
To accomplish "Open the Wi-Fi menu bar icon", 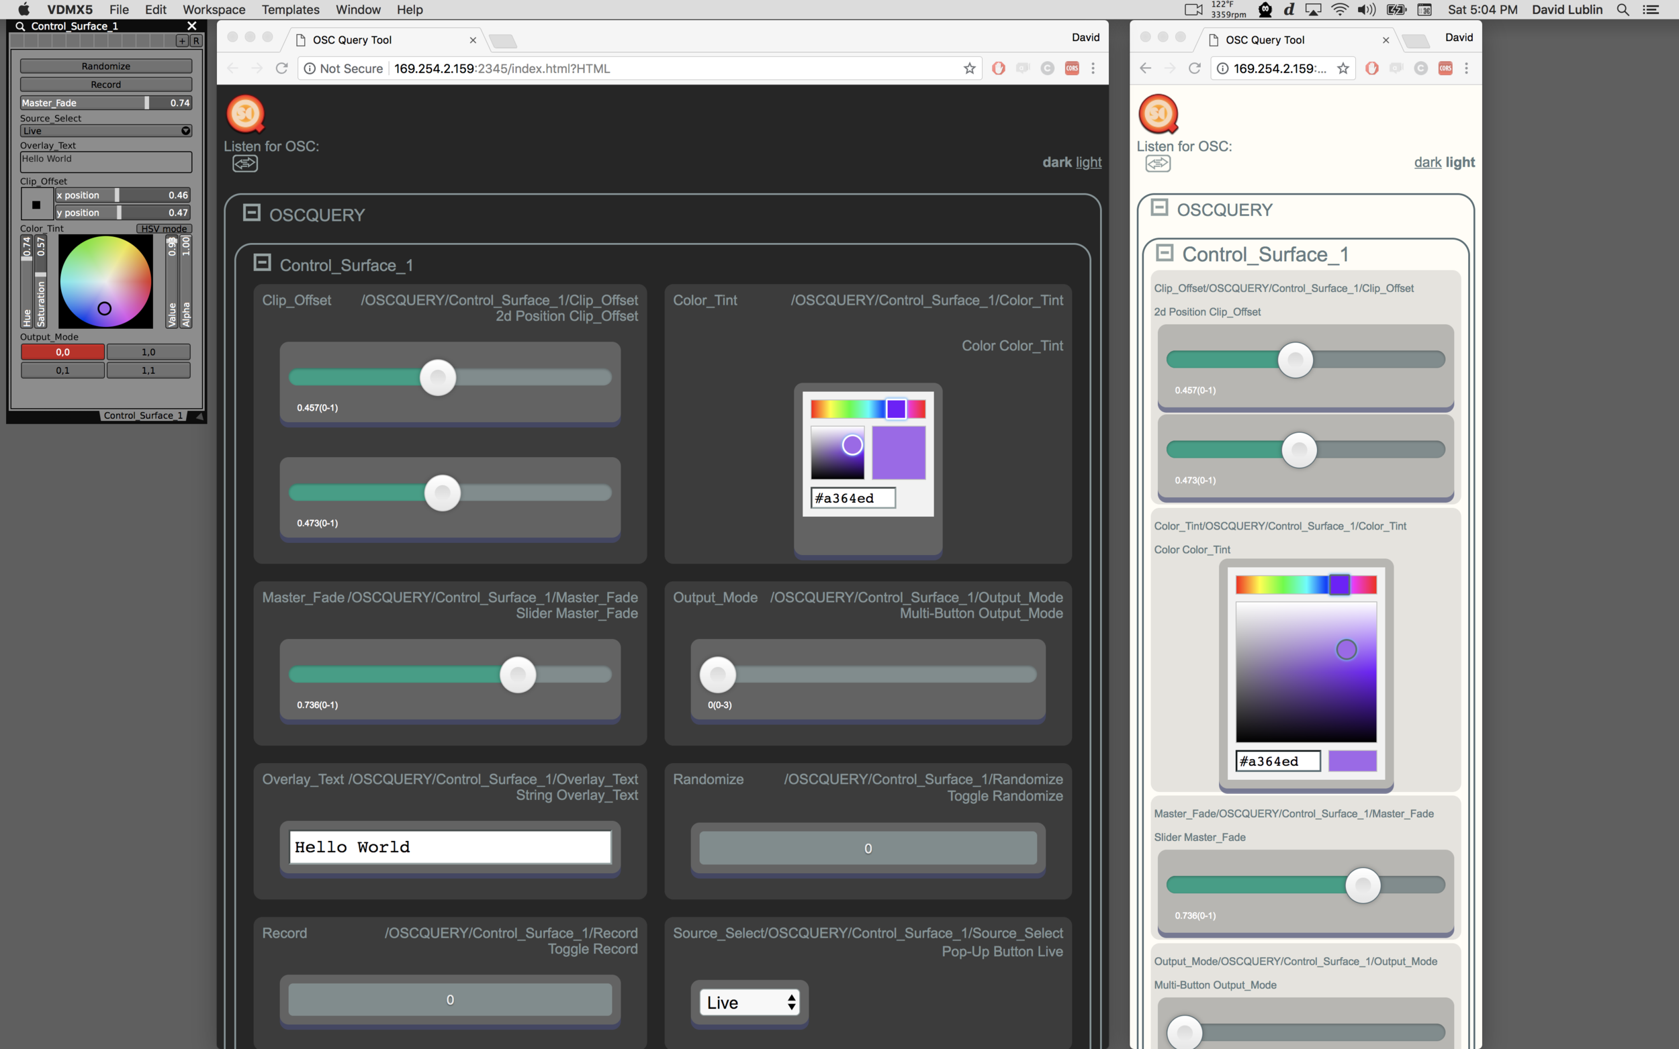I will coord(1340,9).
